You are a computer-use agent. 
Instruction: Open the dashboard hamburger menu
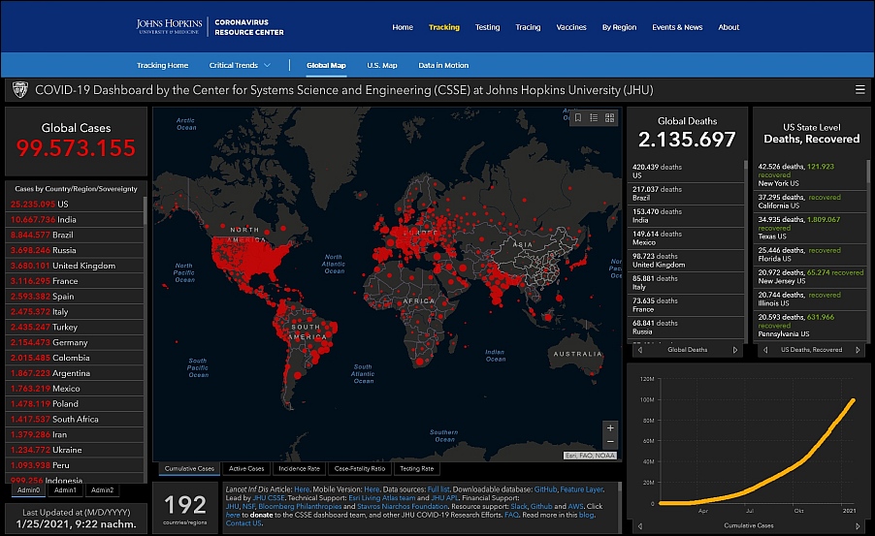(859, 90)
